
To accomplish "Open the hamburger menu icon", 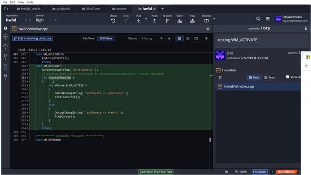I will pyautogui.click(x=268, y=18).
